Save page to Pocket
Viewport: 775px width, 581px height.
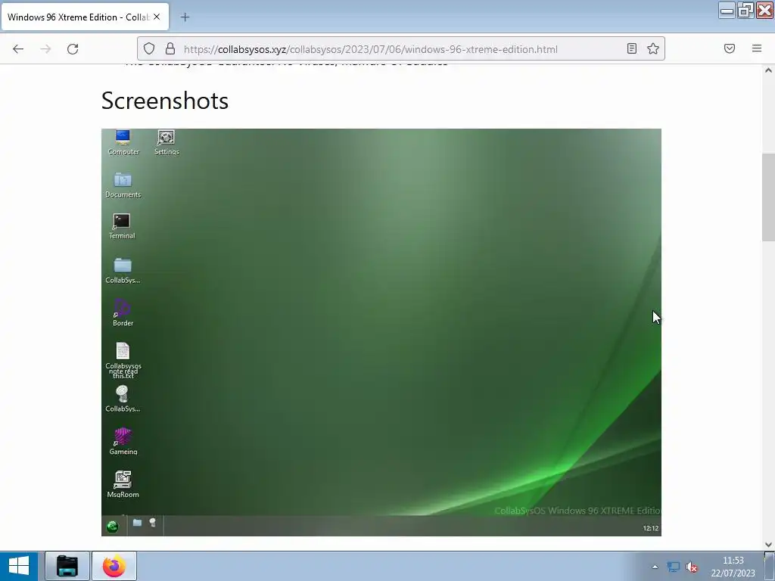[730, 48]
